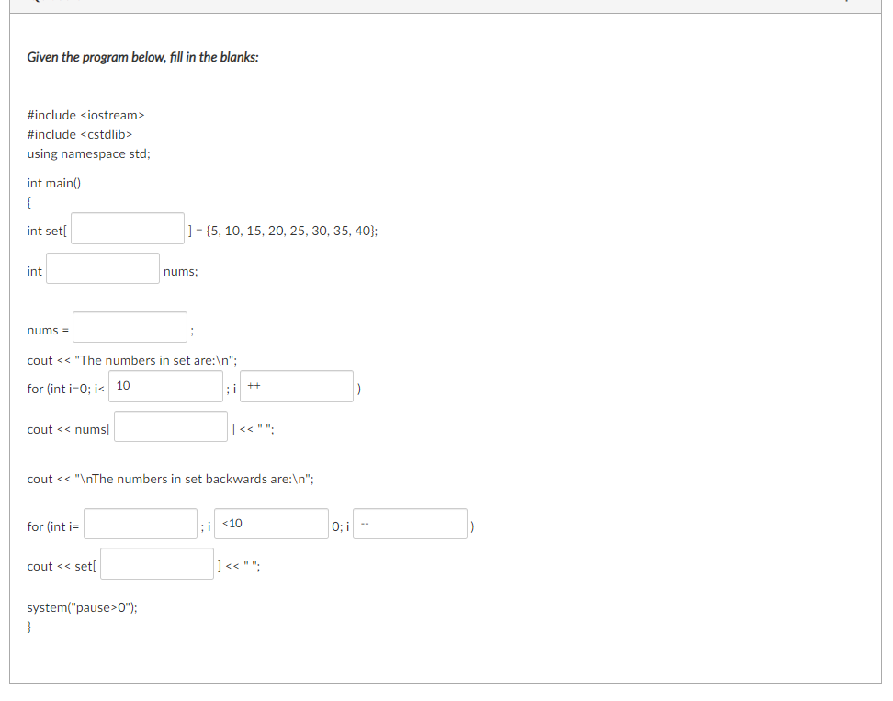The height and width of the screenshot is (701, 893).
Task: Click the text 'int main()'
Action: point(53,182)
